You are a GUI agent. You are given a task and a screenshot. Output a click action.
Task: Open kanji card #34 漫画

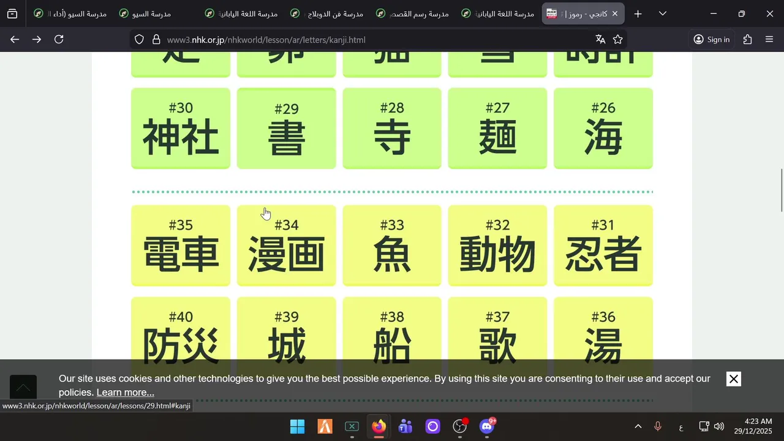[286, 245]
